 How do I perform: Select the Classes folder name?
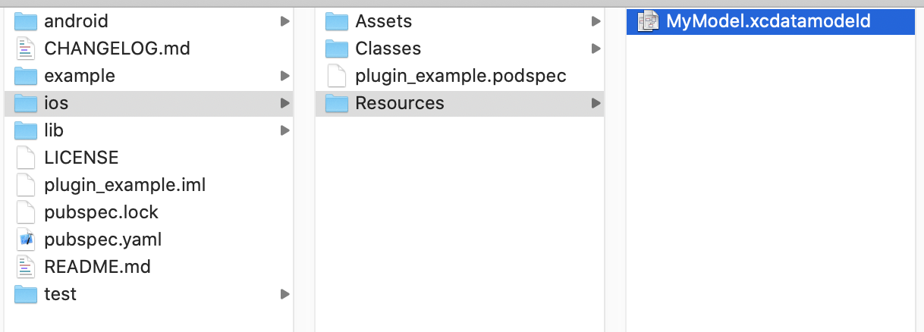(388, 49)
